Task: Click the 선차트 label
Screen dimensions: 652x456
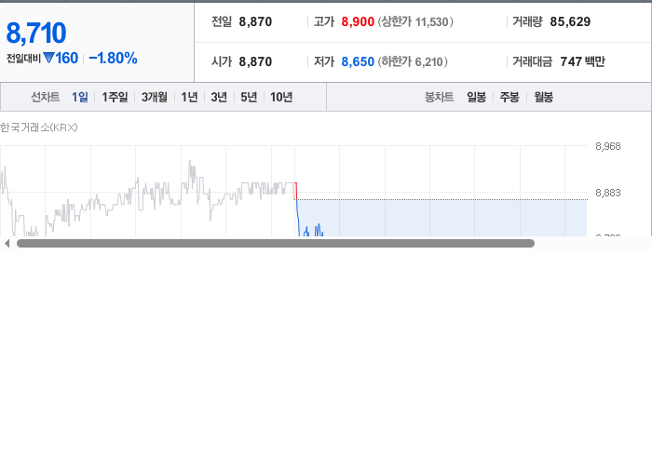Action: point(46,97)
